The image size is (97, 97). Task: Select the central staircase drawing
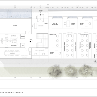pos(42,41)
